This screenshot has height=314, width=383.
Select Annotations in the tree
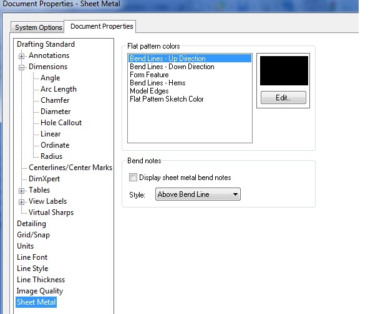tap(49, 55)
